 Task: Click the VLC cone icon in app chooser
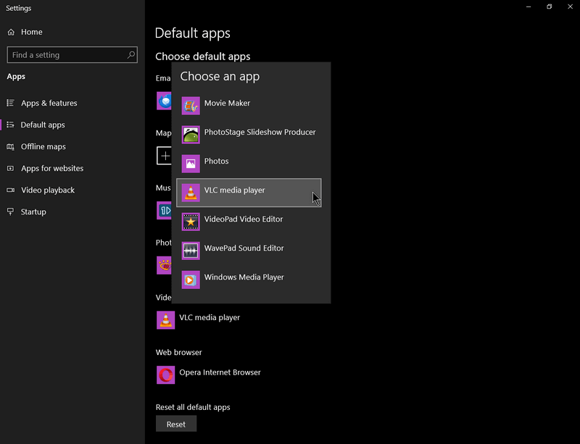click(x=191, y=193)
